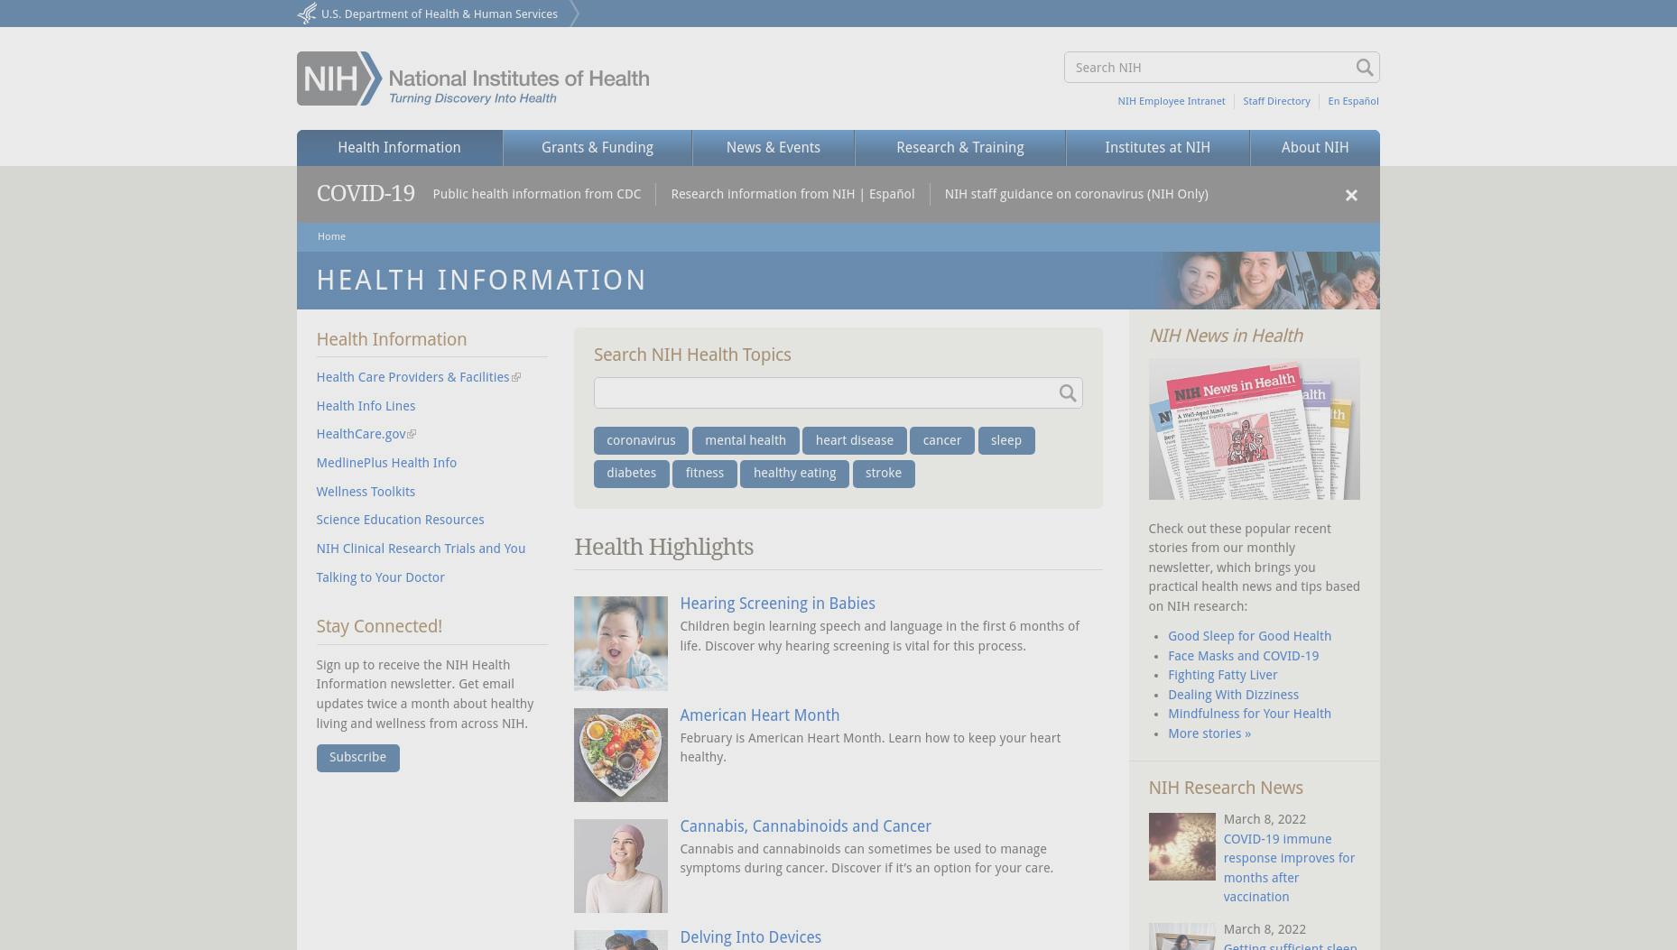Viewport: 1677px width, 950px height.
Task: Select the heart disease topic tag
Action: point(855,441)
